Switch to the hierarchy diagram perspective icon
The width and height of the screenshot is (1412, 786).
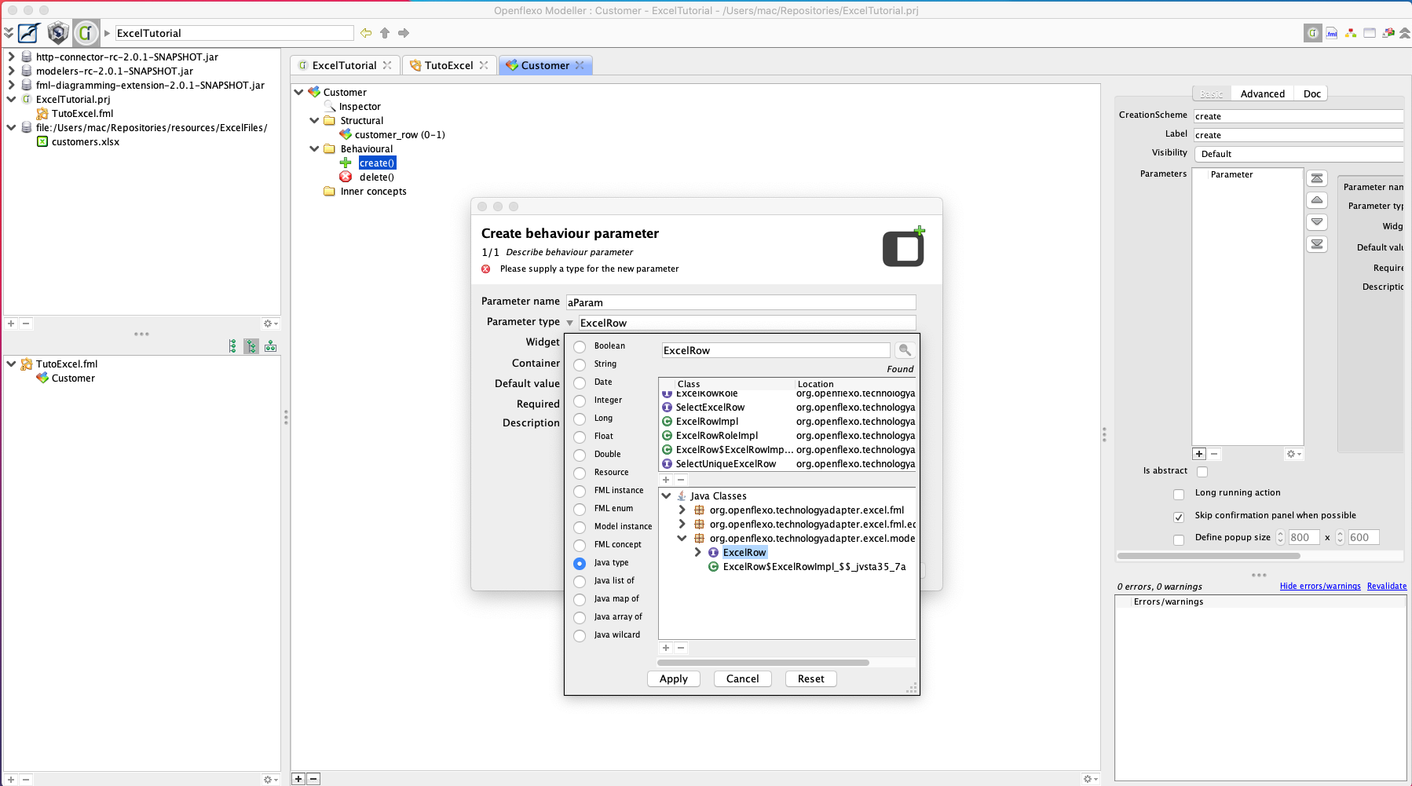[x=1351, y=33]
